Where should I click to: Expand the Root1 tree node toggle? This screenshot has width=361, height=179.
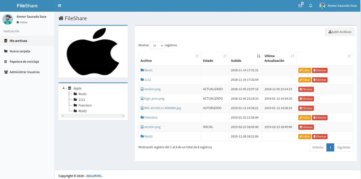pos(69,94)
